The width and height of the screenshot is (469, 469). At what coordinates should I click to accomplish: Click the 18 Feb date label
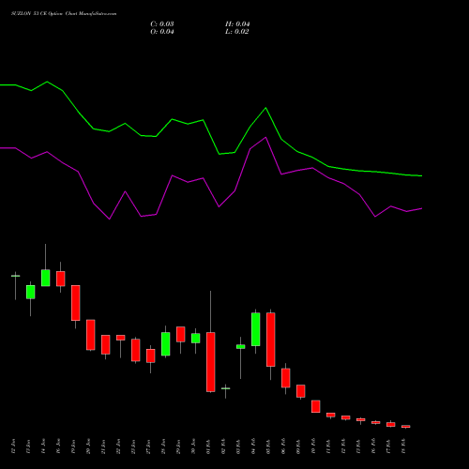pos(403,446)
